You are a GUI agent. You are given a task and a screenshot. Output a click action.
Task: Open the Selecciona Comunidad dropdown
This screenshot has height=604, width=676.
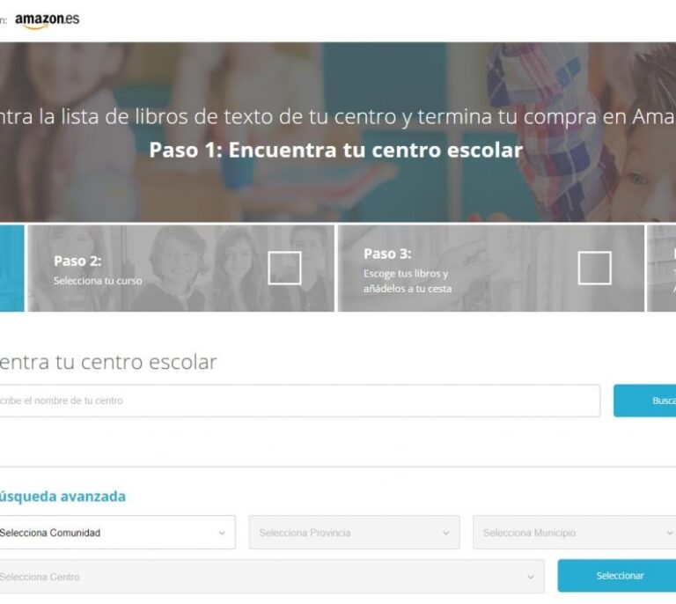117,533
